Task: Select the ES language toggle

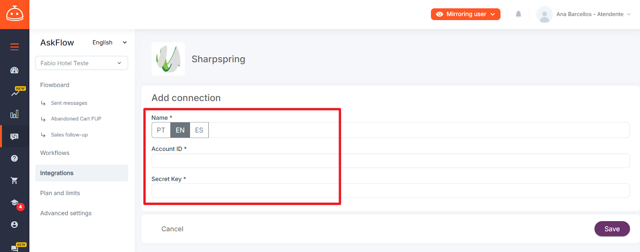Action: coord(199,130)
